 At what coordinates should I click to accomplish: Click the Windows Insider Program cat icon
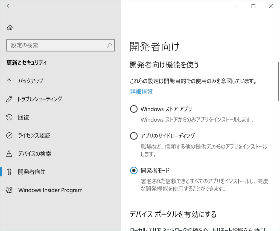pyautogui.click(x=9, y=190)
